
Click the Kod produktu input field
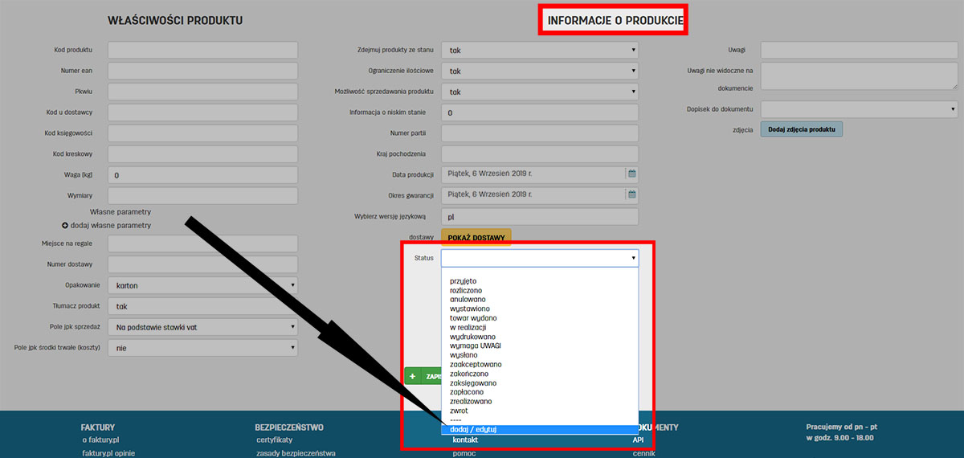click(202, 50)
